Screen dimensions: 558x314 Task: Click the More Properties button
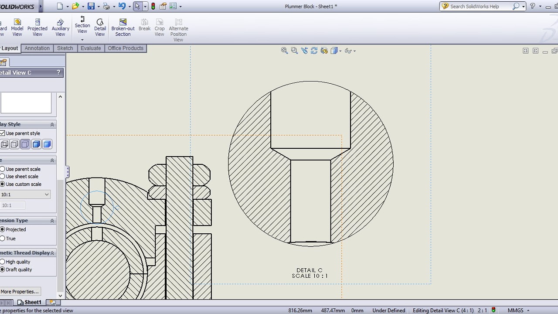(20, 291)
